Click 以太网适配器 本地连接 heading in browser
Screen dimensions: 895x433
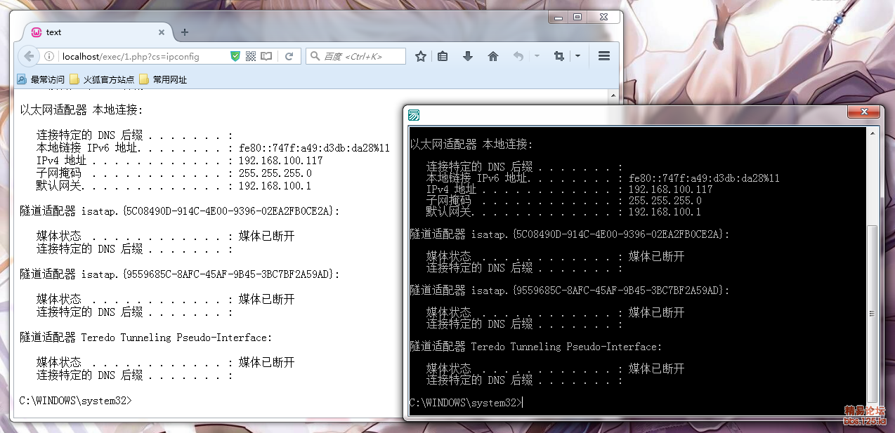tap(81, 110)
